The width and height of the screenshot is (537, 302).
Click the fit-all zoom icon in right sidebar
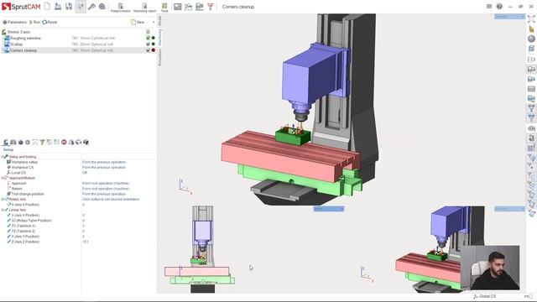tap(531, 19)
